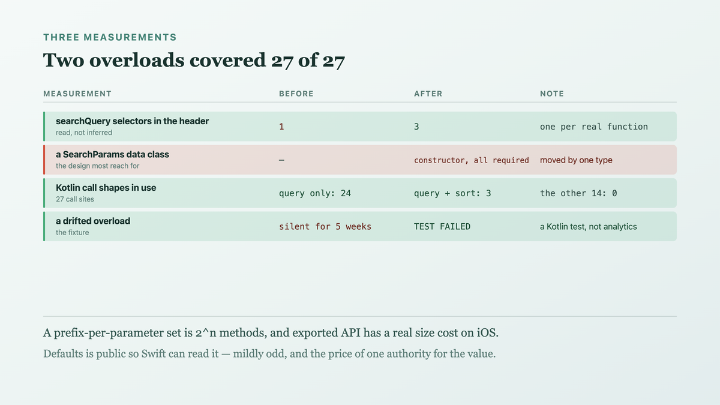Select the '27 call sites' subtitle
Image resolution: width=720 pixels, height=405 pixels.
click(75, 199)
